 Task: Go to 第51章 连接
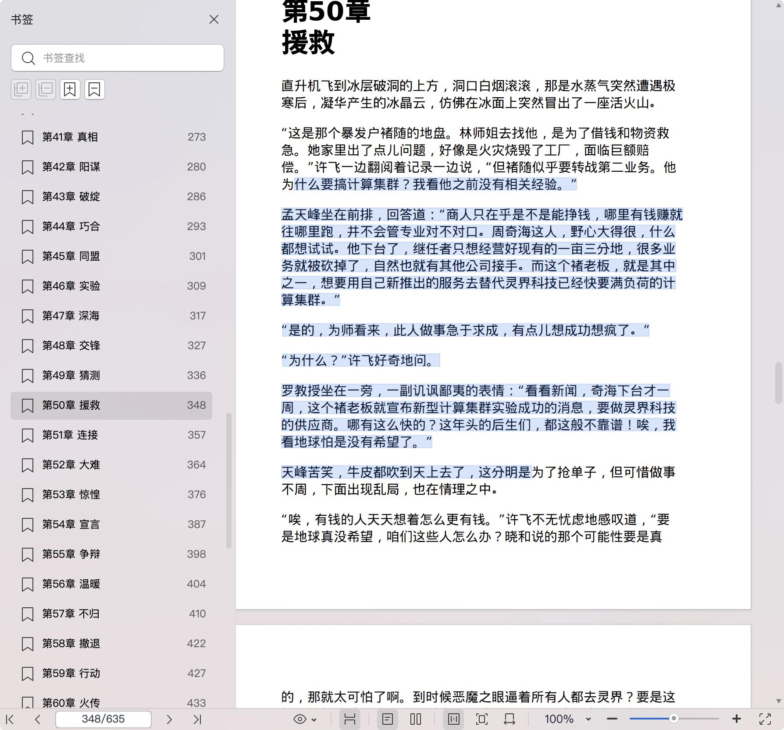[111, 435]
